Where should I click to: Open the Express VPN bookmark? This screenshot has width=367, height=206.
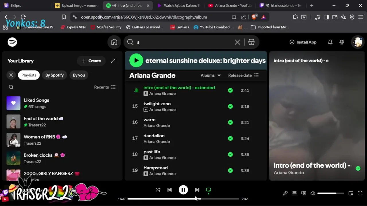point(73,27)
